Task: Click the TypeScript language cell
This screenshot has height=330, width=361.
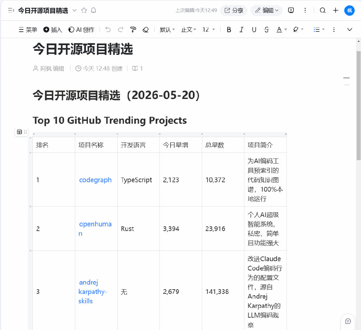Action: (138, 180)
